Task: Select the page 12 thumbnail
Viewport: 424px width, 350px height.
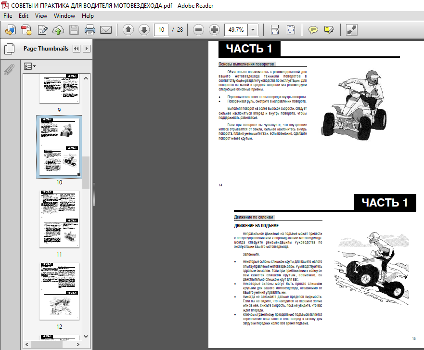Action: pos(60,291)
